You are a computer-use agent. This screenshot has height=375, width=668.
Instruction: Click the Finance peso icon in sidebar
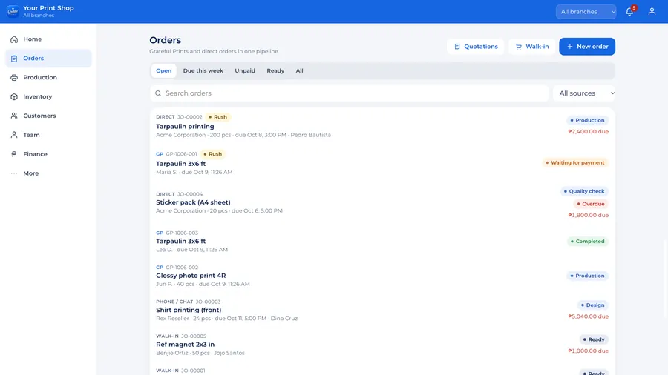(x=14, y=154)
